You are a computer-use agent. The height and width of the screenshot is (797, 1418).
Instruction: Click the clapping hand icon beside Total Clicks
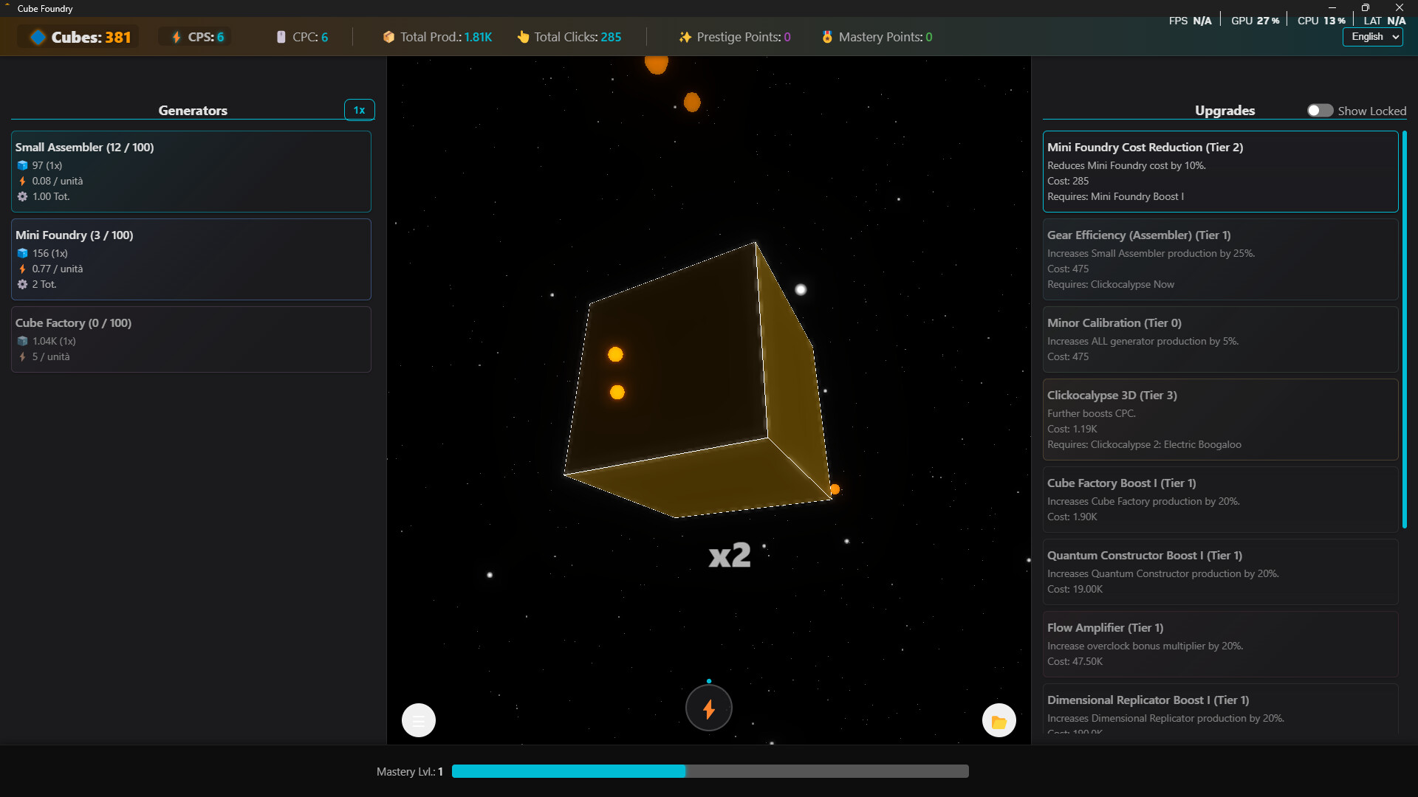(x=524, y=36)
